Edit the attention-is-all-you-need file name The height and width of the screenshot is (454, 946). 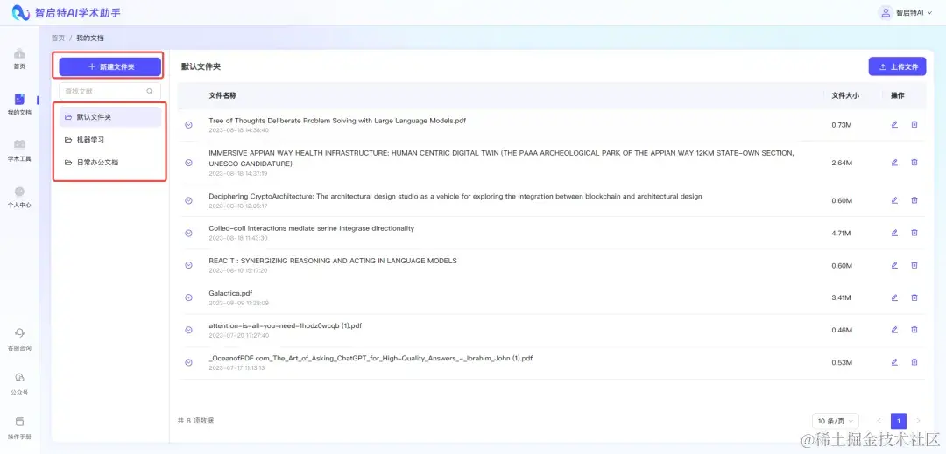pos(894,330)
